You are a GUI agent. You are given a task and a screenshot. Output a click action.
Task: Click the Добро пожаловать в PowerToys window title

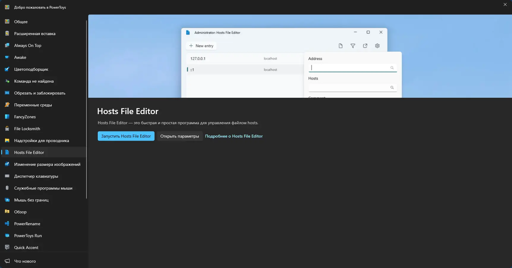click(x=40, y=7)
